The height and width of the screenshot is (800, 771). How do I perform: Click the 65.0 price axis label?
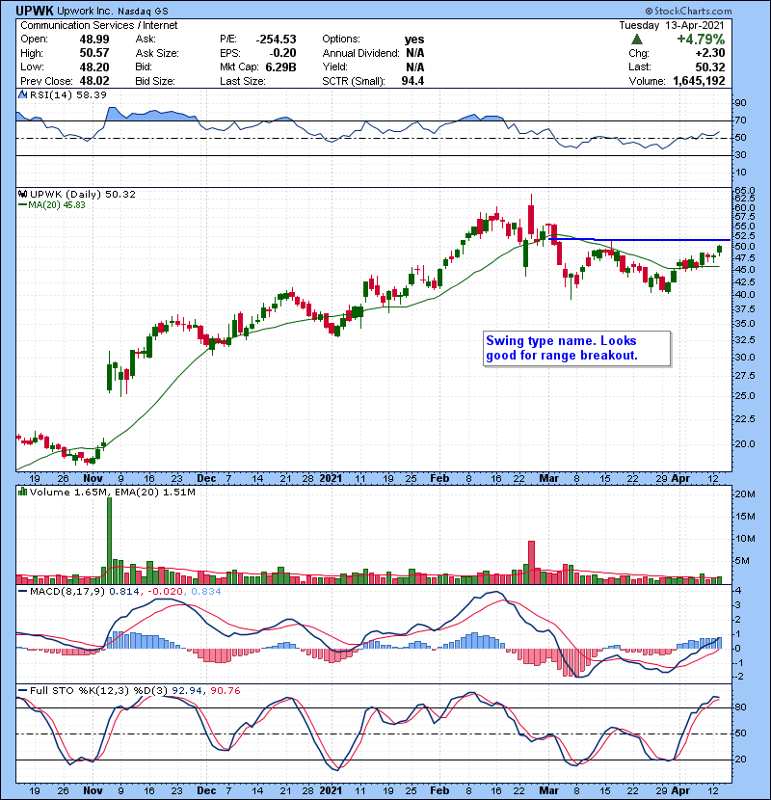743,190
